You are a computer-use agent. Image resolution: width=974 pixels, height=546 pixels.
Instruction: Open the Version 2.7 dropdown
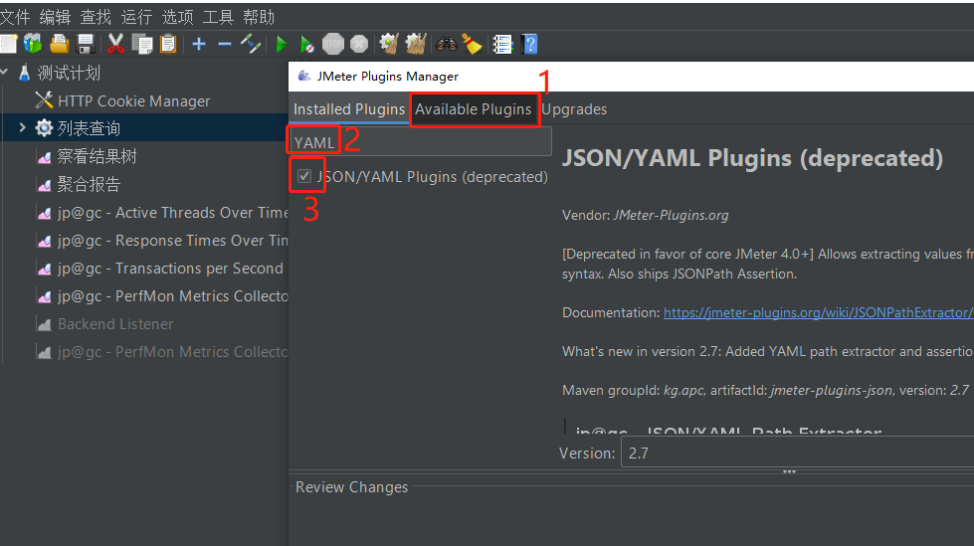[x=798, y=453]
